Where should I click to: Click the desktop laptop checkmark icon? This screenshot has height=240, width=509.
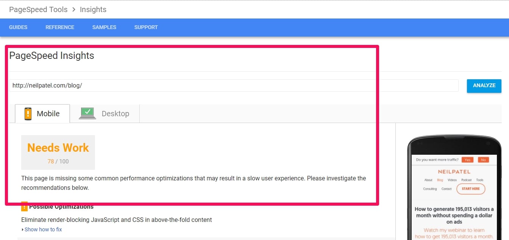[x=87, y=113]
